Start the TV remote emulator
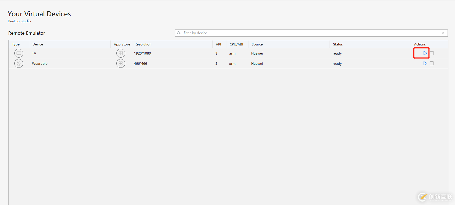 425,53
